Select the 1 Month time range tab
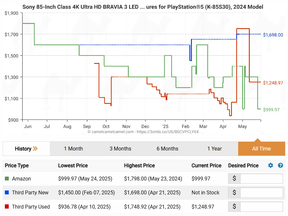This screenshot has width=288, height=216. tap(73, 149)
